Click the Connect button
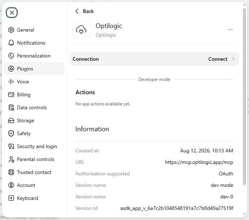Image resolution: width=249 pixels, height=220 pixels. (218, 59)
